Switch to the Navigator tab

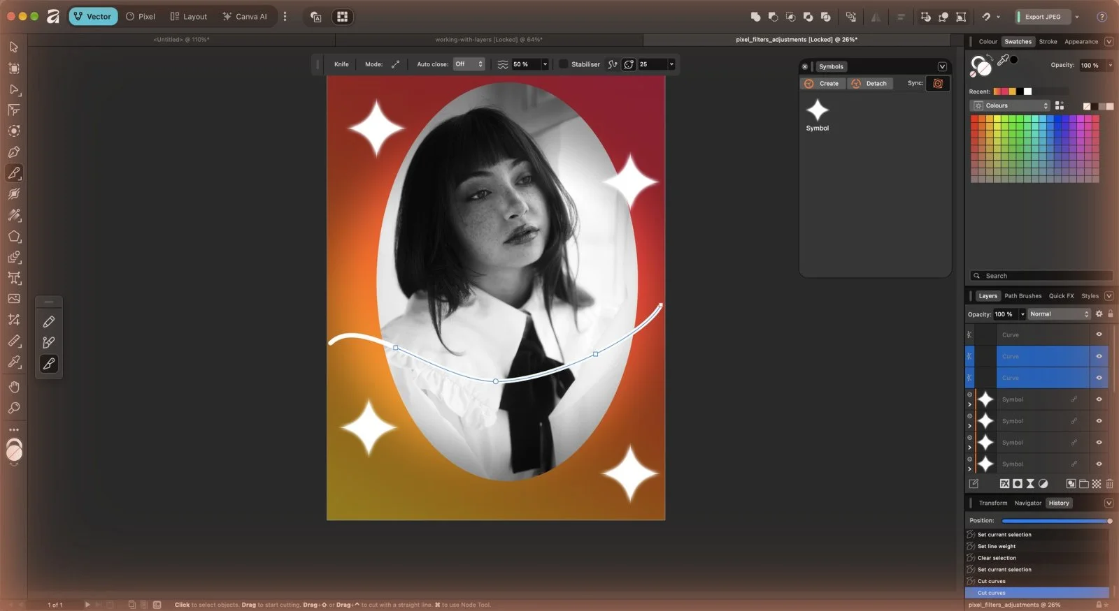[x=1027, y=503]
